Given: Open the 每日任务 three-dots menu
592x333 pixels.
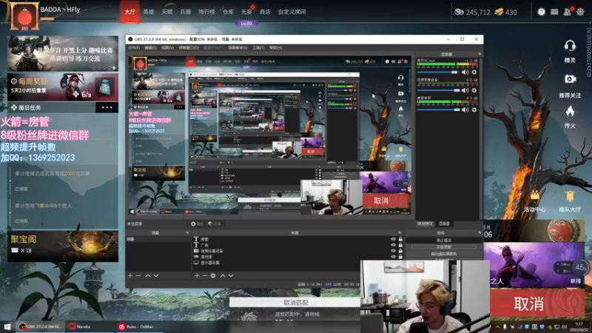Looking at the screenshot, I should click(107, 107).
